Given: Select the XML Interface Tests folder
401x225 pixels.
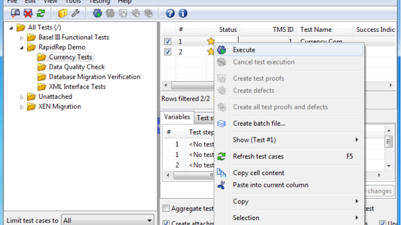Looking at the screenshot, I should pyautogui.click(x=77, y=87).
